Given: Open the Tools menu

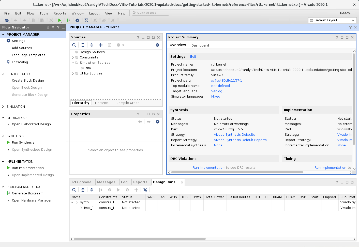Looking at the screenshot, I should pos(44,13).
